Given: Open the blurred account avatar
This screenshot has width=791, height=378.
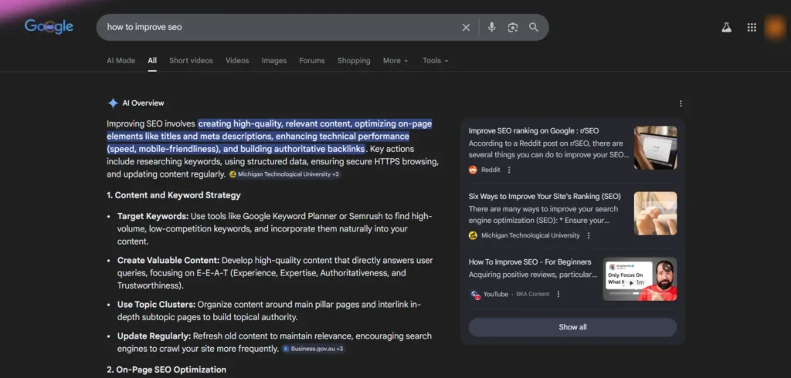Looking at the screenshot, I should click(x=775, y=27).
